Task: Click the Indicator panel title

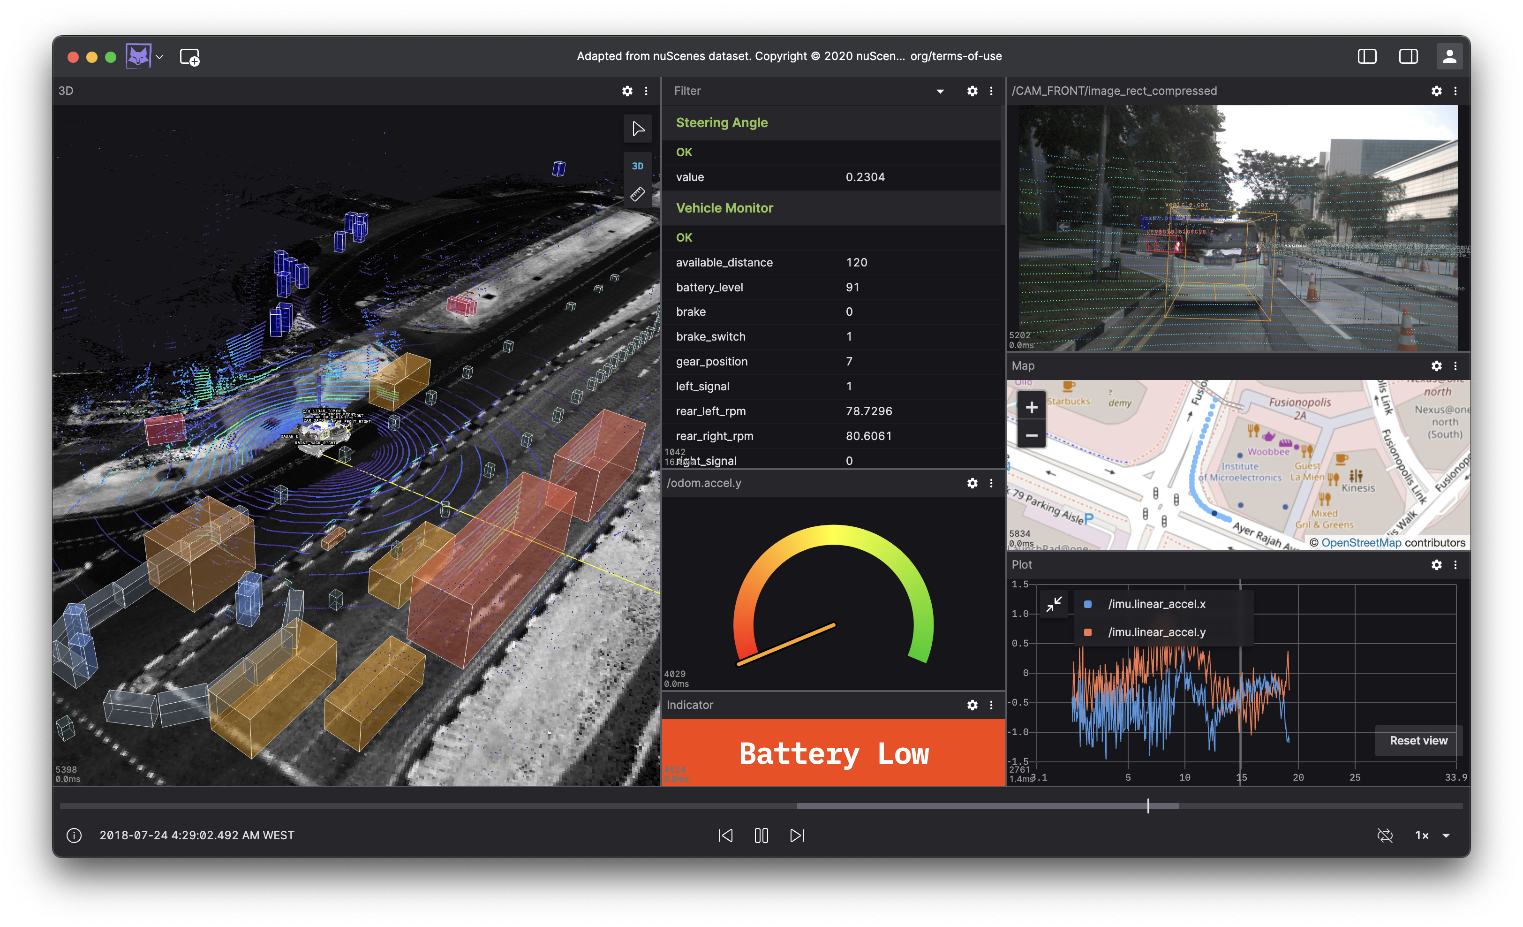Action: [x=689, y=705]
